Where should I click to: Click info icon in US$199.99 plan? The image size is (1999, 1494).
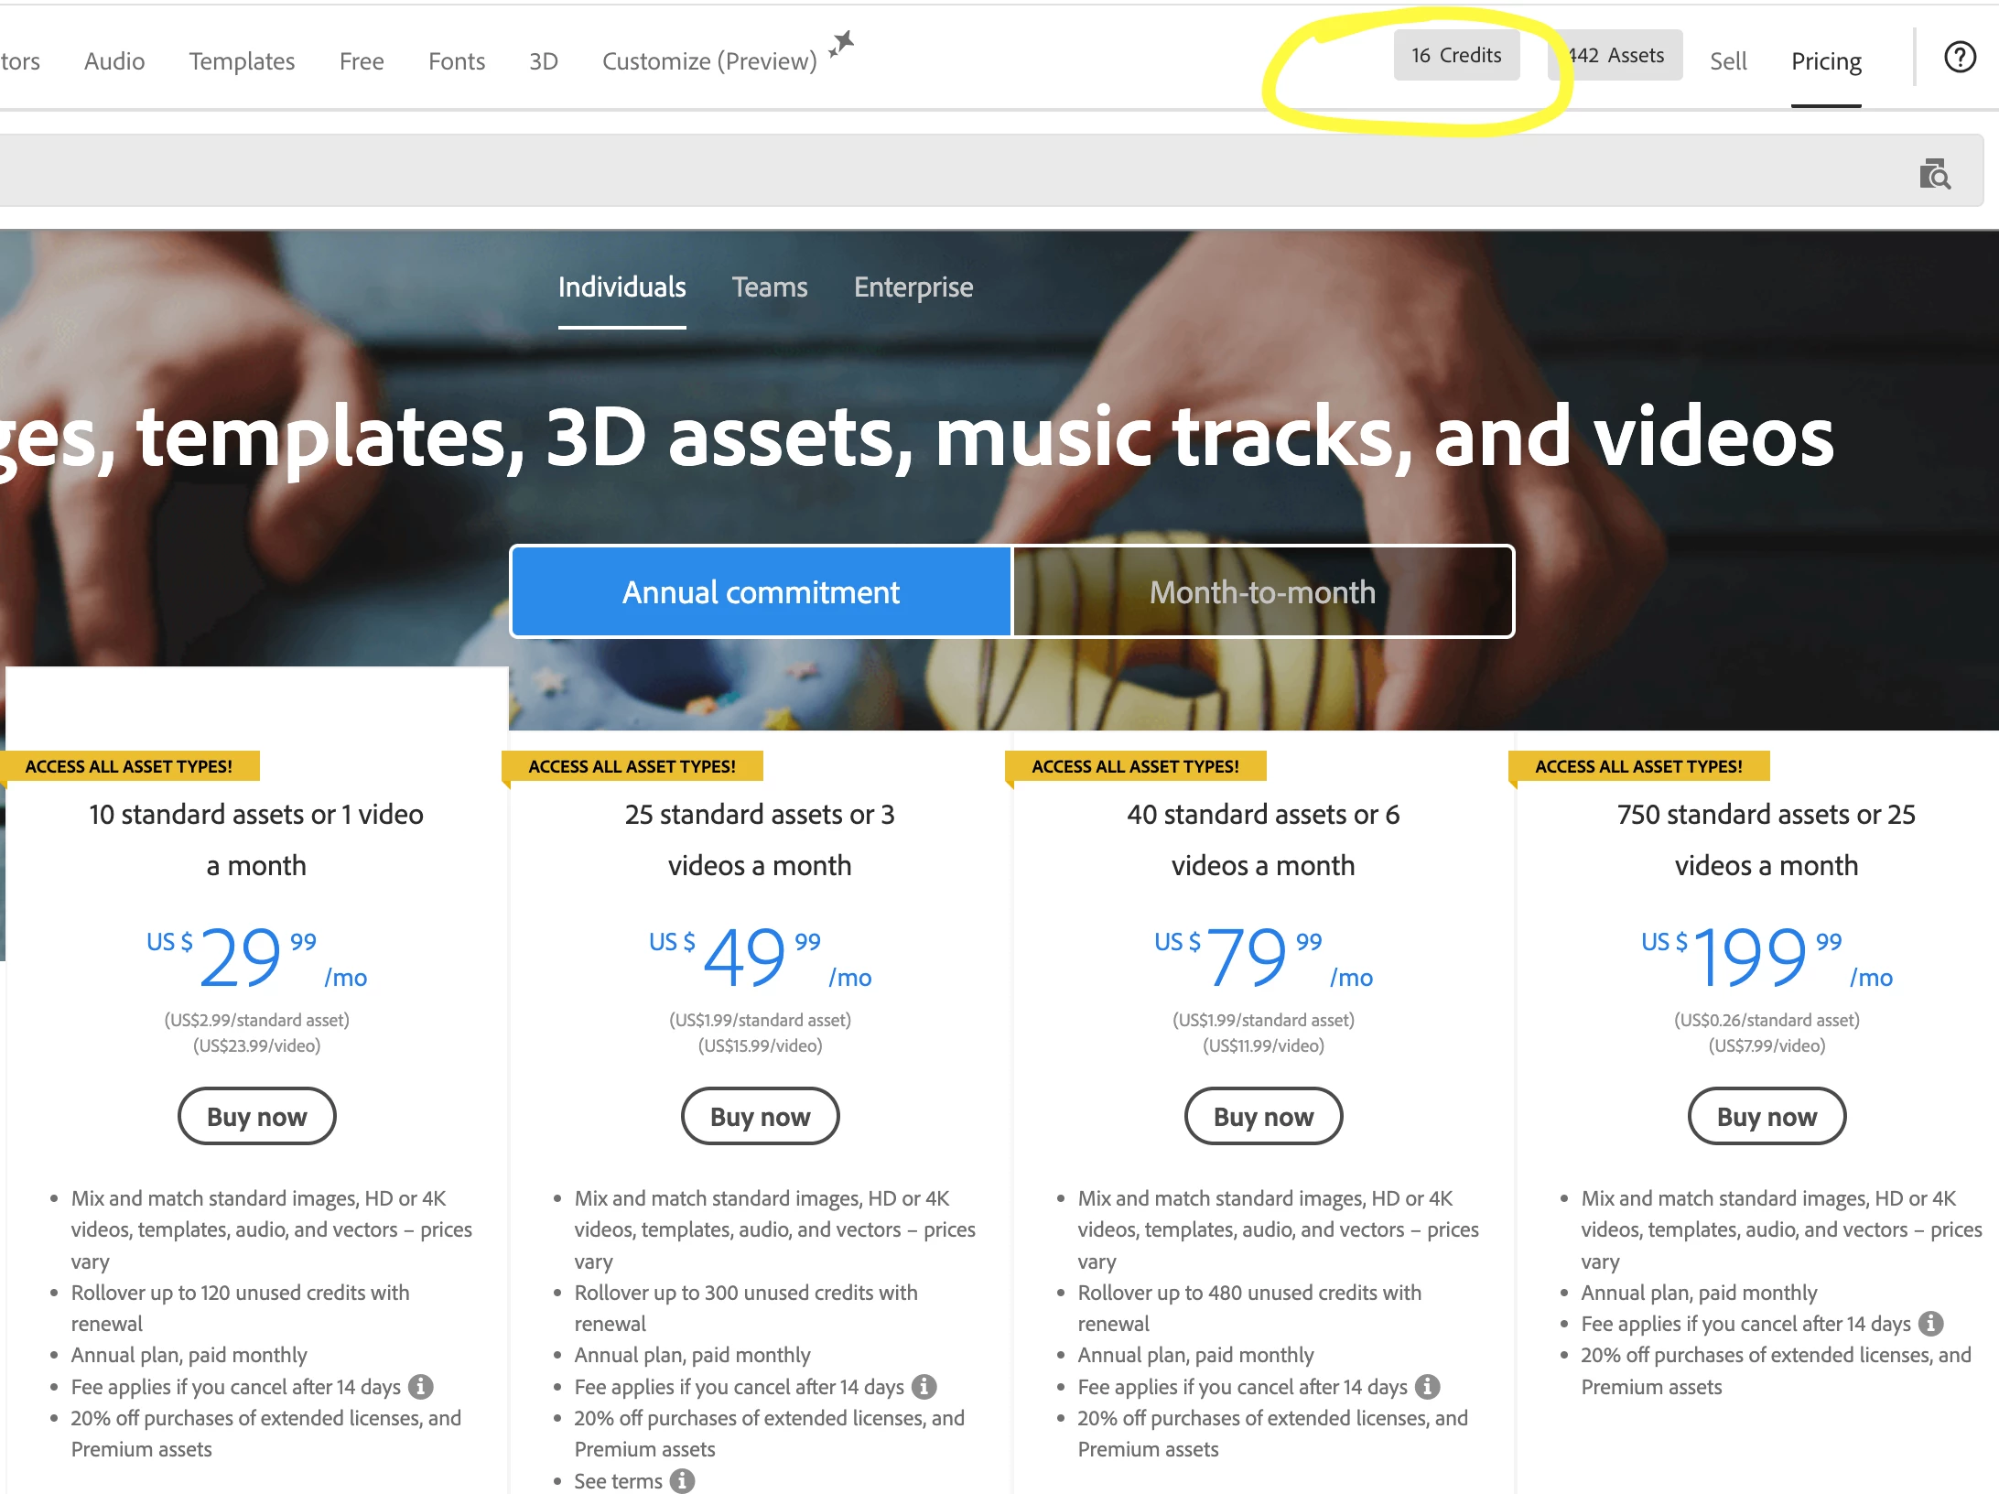pyautogui.click(x=1931, y=1324)
